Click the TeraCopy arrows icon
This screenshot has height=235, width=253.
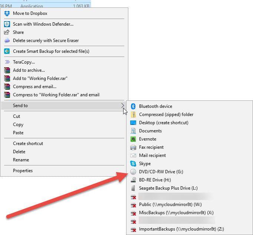pyautogui.click(x=7, y=62)
